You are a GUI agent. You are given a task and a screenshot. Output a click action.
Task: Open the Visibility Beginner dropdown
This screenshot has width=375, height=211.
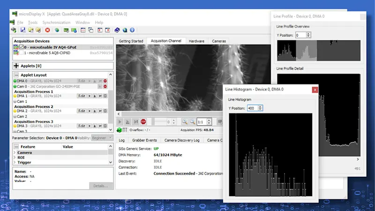pyautogui.click(x=102, y=138)
